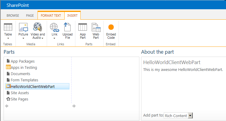The width and height of the screenshot is (226, 121).
Task: Open the Table dropdown arrow
Action: coord(8,38)
